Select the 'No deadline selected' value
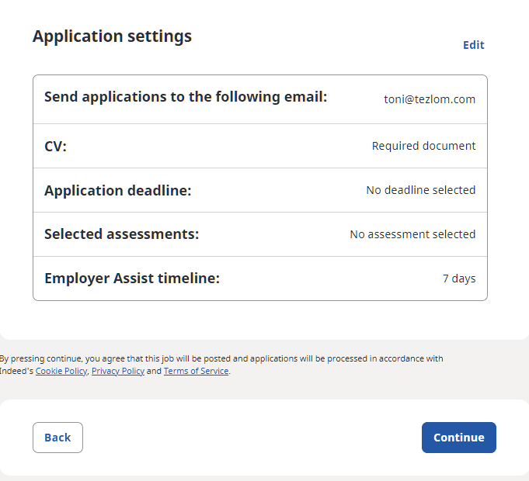Image resolution: width=529 pixels, height=481 pixels. point(420,190)
